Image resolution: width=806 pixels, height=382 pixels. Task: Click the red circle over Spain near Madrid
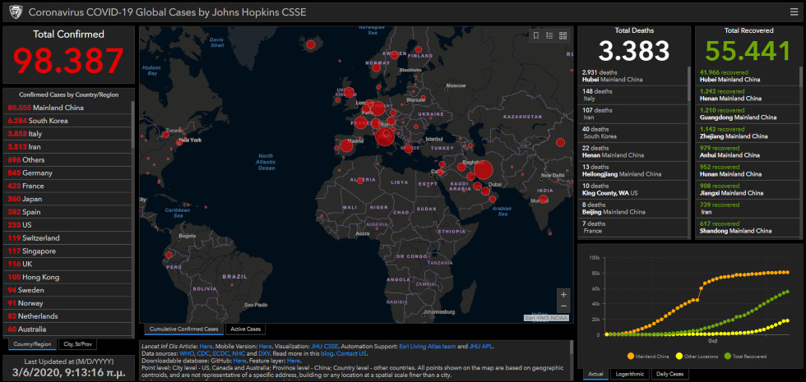click(x=346, y=146)
